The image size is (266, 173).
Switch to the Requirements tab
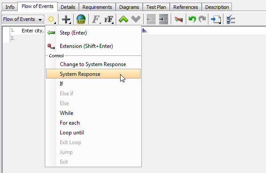pos(97,7)
